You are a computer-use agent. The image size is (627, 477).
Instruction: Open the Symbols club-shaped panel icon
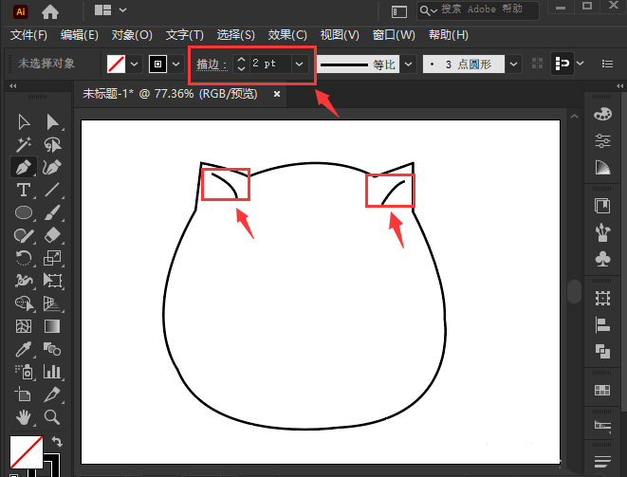tap(601, 259)
